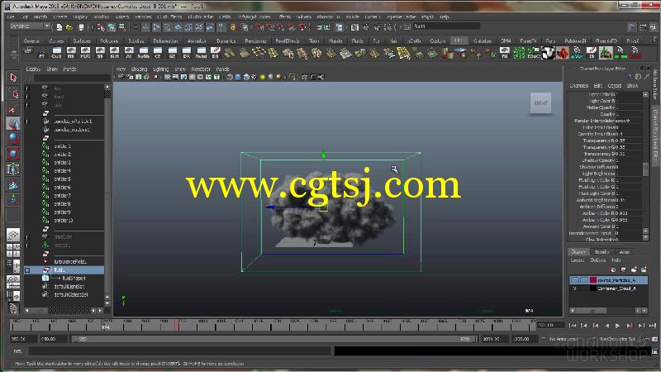
Task: Click the PT shelf button
Action: (x=42, y=53)
